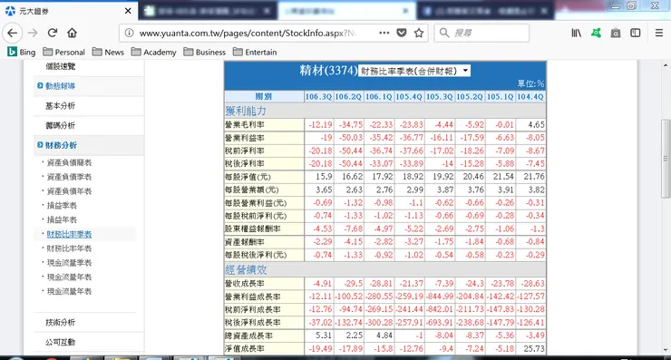
Task: Switch to the third browser tab
Action: (x=346, y=11)
